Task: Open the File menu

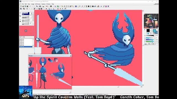Action: click(x=23, y=4)
